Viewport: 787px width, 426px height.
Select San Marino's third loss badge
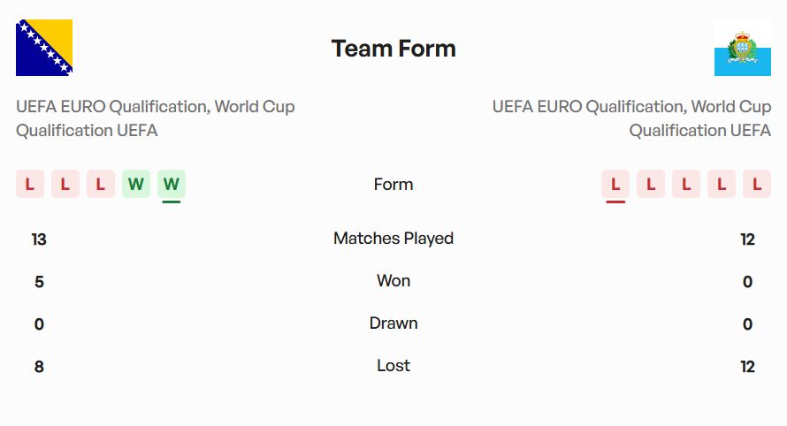tap(686, 184)
